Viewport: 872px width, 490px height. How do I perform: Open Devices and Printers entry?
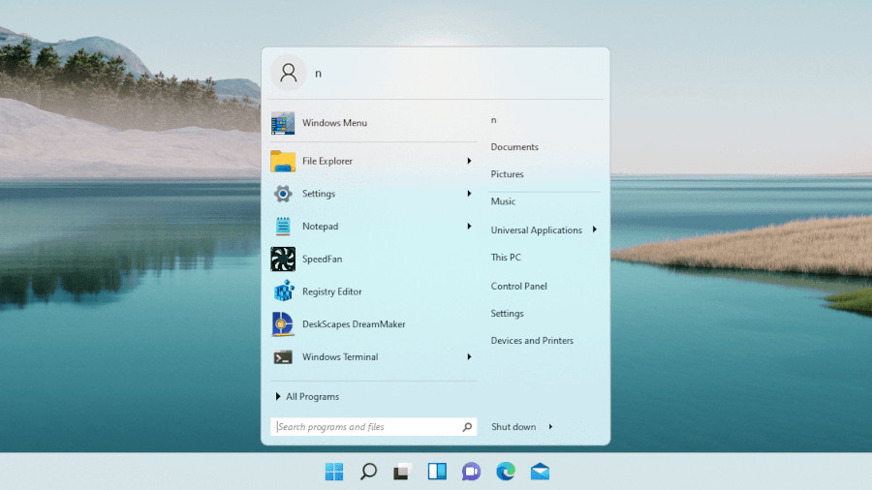(x=532, y=341)
